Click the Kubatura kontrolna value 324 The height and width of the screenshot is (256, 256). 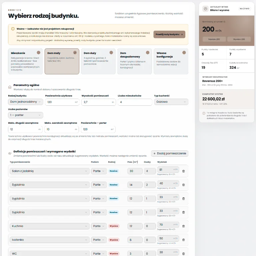click(233, 68)
